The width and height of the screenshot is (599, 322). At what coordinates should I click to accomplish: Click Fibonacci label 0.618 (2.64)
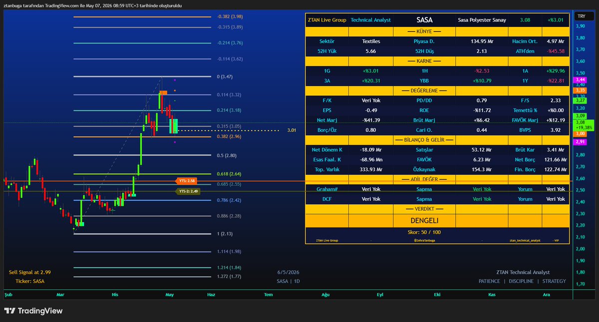pos(229,174)
